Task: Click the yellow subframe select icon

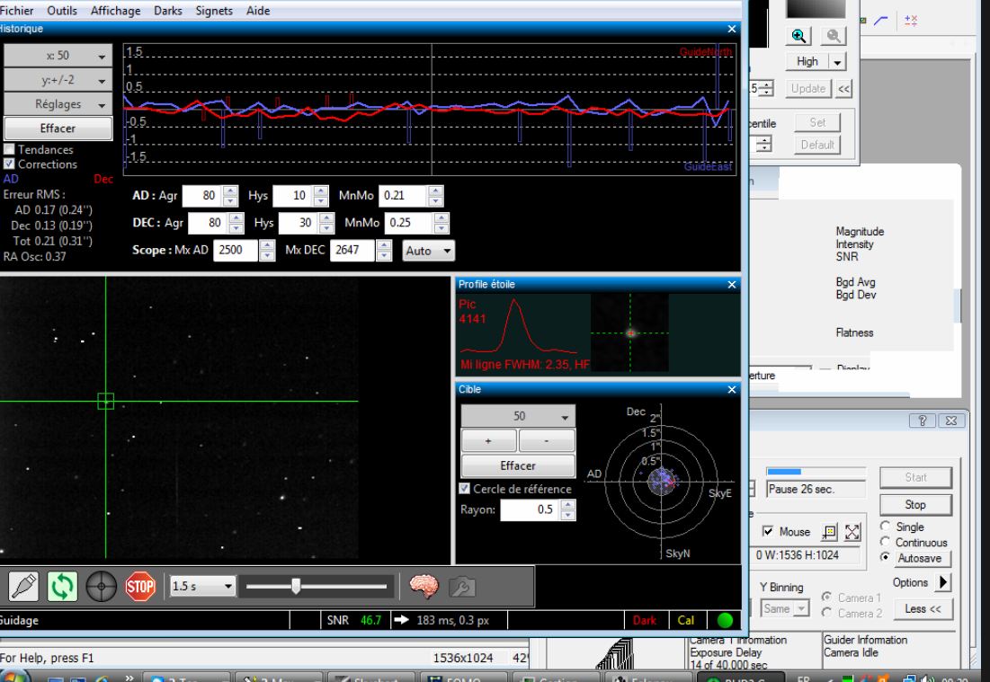Action: tap(830, 532)
